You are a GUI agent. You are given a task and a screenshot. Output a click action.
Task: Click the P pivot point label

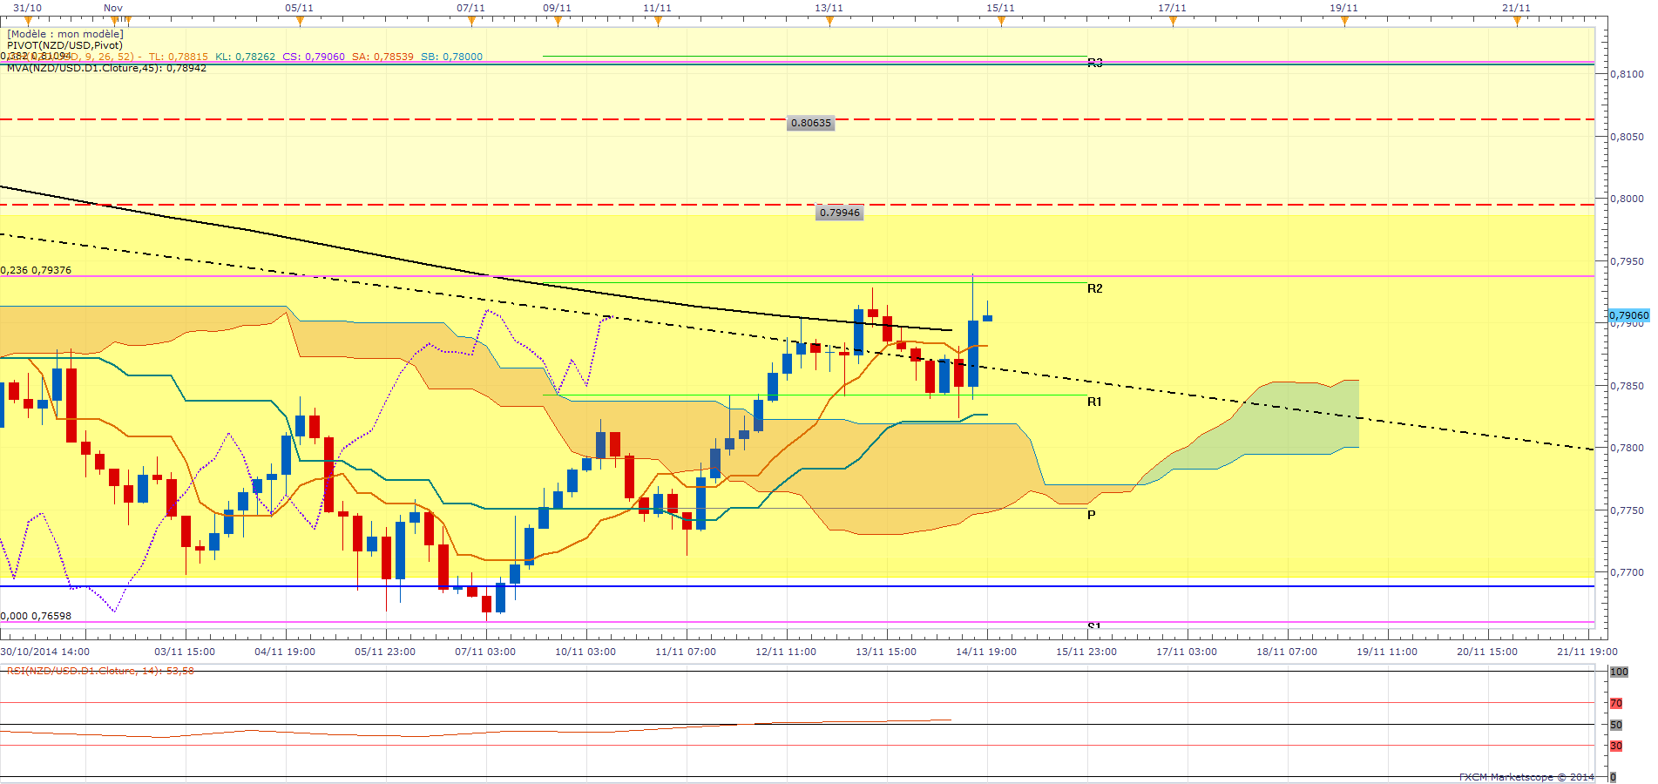pos(1091,515)
